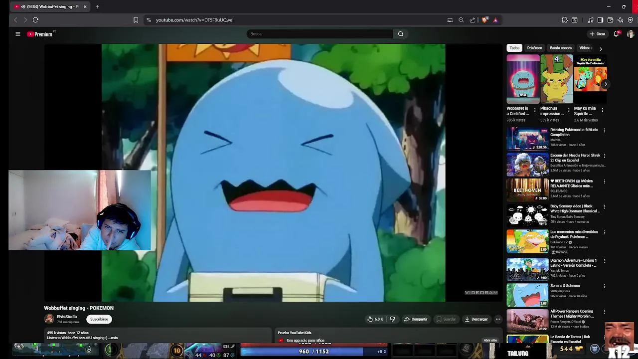Open Pikachu's impression short thumbnail
Image resolution: width=638 pixels, height=359 pixels.
click(x=557, y=79)
